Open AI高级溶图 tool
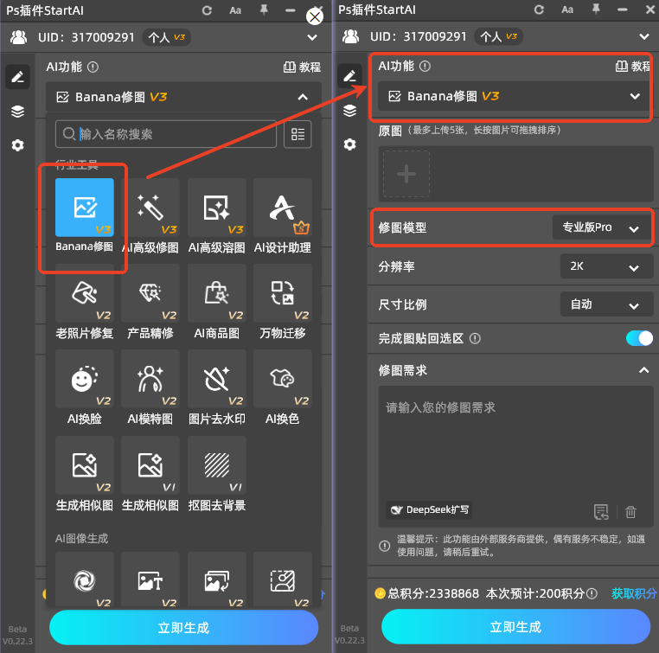 pos(217,208)
